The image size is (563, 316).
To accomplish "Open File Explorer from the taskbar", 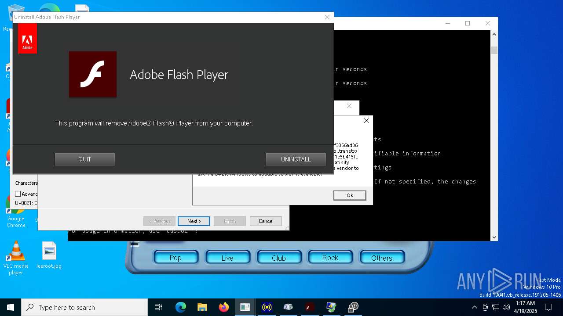I will click(202, 307).
